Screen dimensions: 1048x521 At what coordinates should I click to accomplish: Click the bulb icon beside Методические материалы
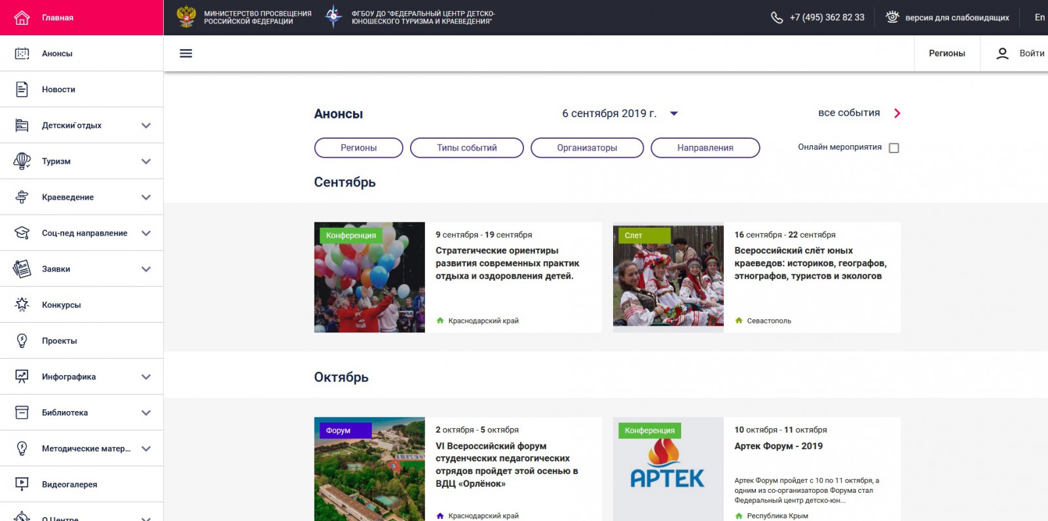pyautogui.click(x=22, y=448)
